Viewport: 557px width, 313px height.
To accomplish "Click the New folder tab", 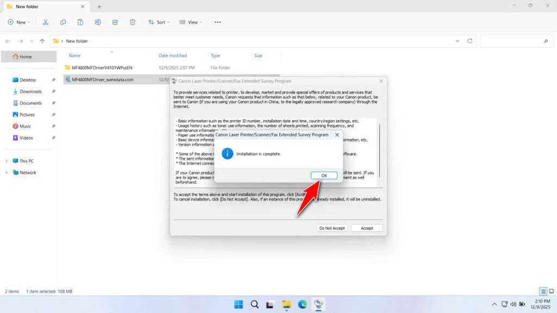I will point(44,7).
